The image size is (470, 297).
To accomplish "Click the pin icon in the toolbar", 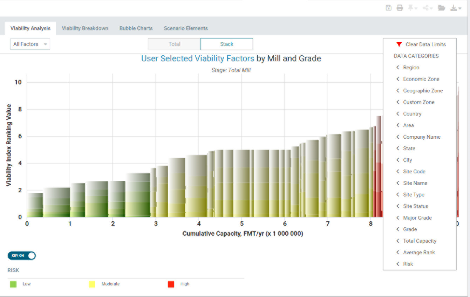I will coord(411,7).
